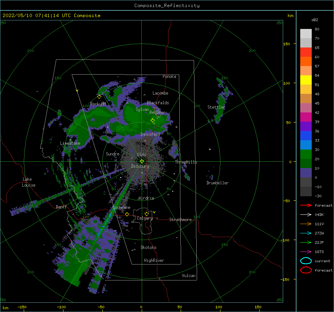334x312 pixels.
Task: Click the cyan current ellipse legend icon
Action: click(x=306, y=261)
